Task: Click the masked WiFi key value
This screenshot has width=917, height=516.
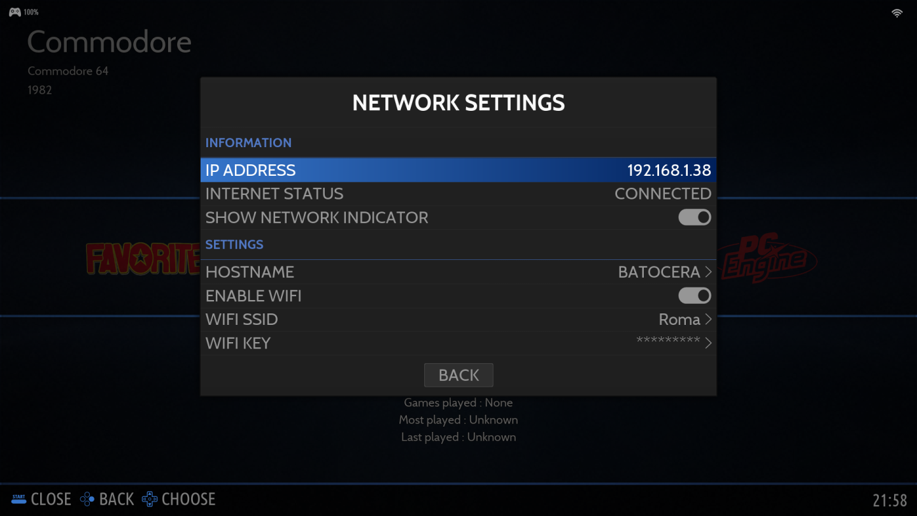Action: click(x=668, y=341)
